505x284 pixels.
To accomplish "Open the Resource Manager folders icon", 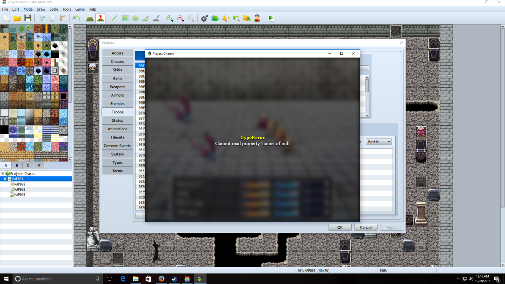I will click(x=247, y=18).
